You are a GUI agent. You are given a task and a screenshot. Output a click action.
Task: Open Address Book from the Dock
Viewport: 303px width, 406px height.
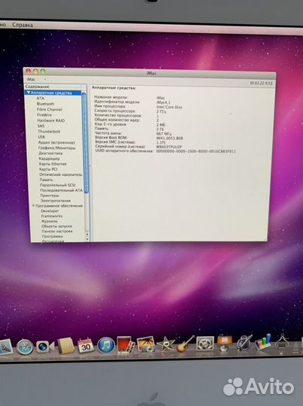click(65, 346)
